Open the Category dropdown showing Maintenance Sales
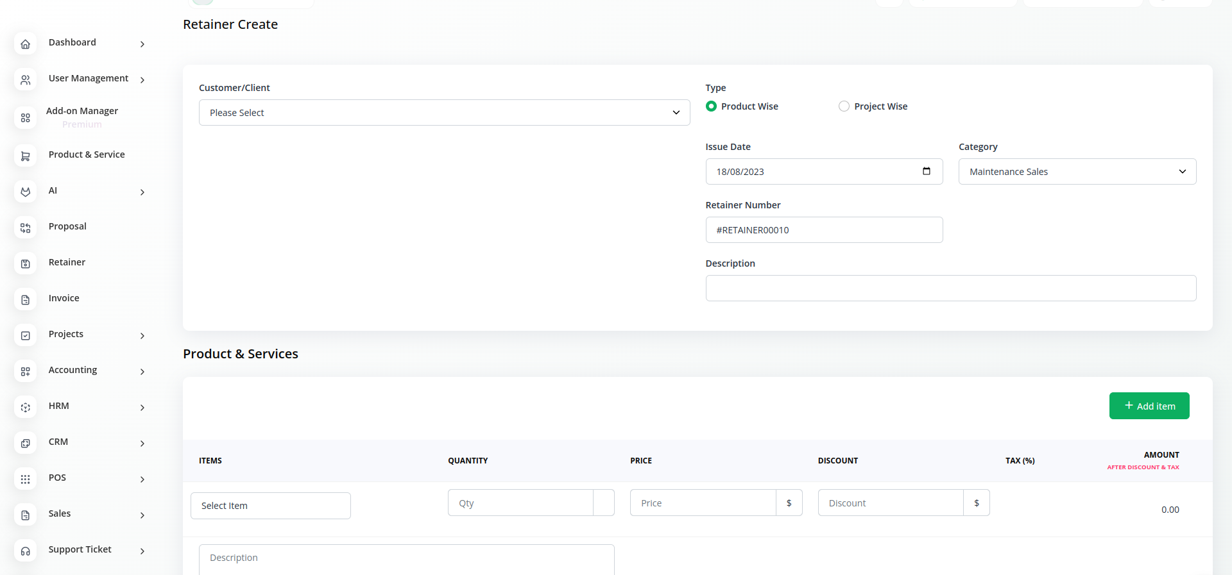 1077,172
